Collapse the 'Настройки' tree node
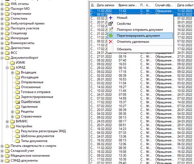The image size is (194, 164). 7,126
